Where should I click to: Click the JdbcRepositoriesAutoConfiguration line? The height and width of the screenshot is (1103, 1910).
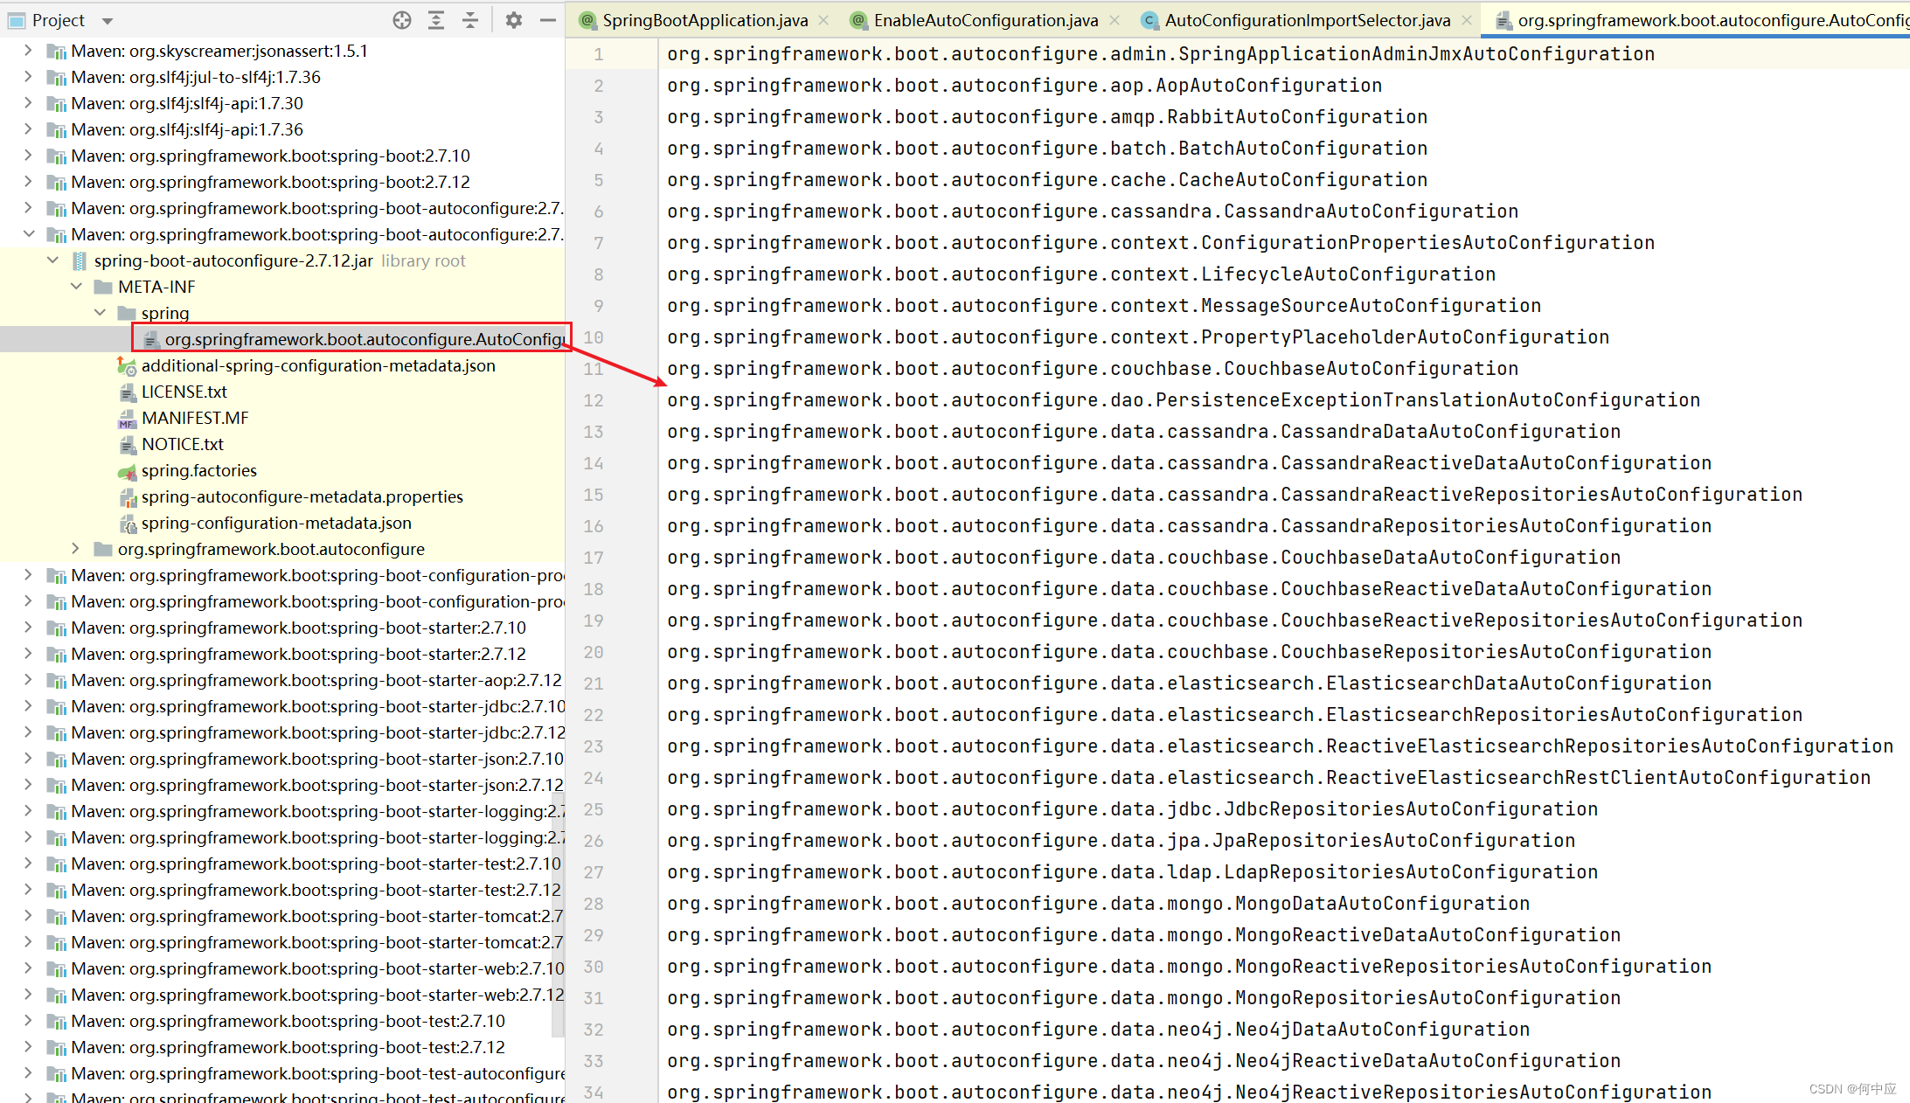pos(1132,809)
